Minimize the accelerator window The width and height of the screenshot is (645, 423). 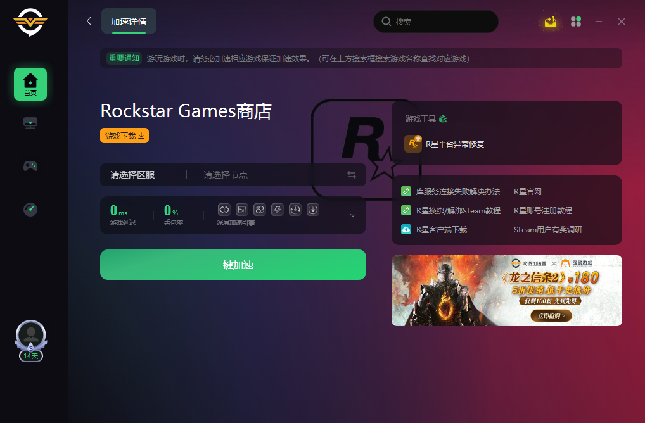point(599,22)
